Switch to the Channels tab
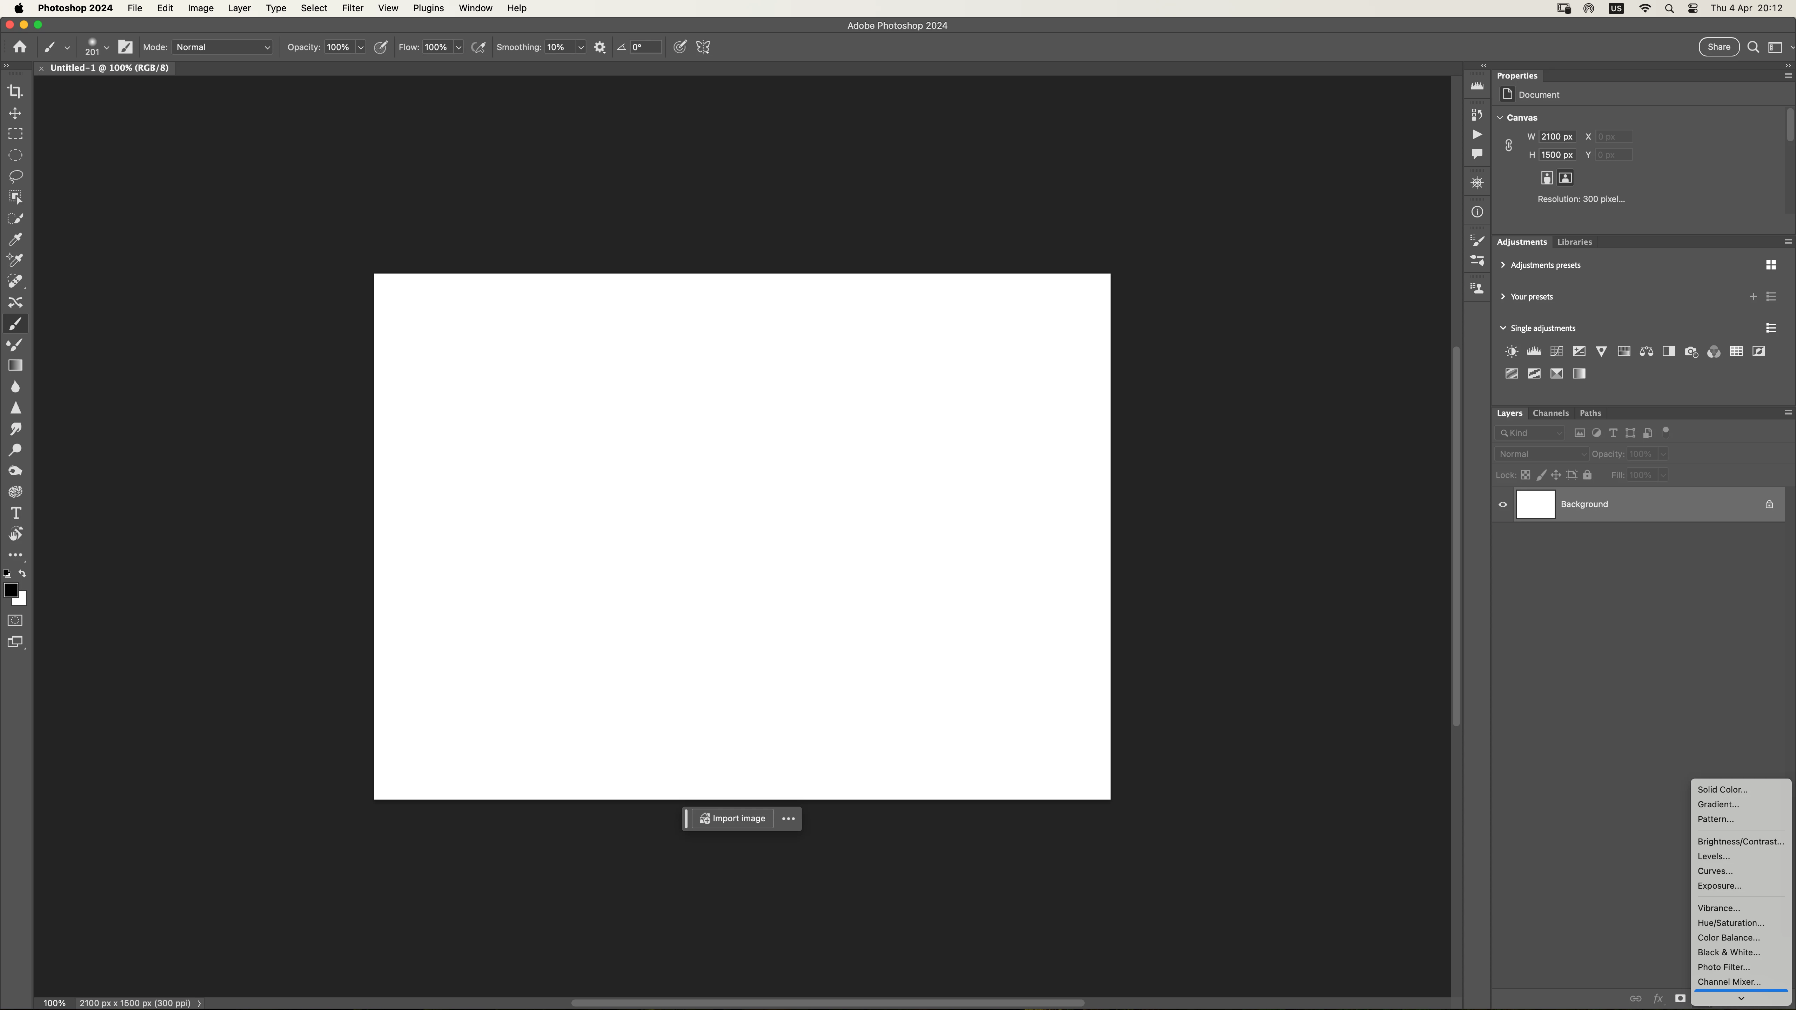 pos(1550,413)
